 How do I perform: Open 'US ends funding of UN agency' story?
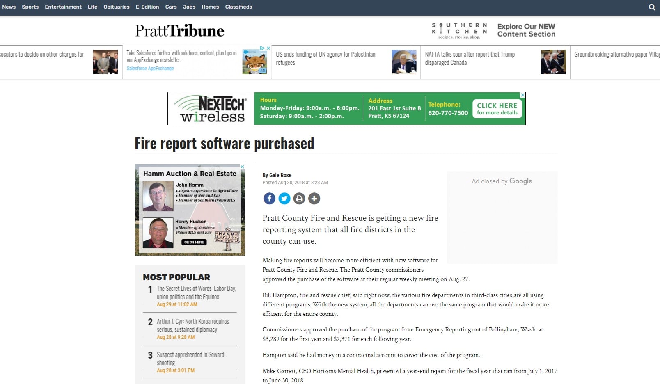tap(325, 58)
